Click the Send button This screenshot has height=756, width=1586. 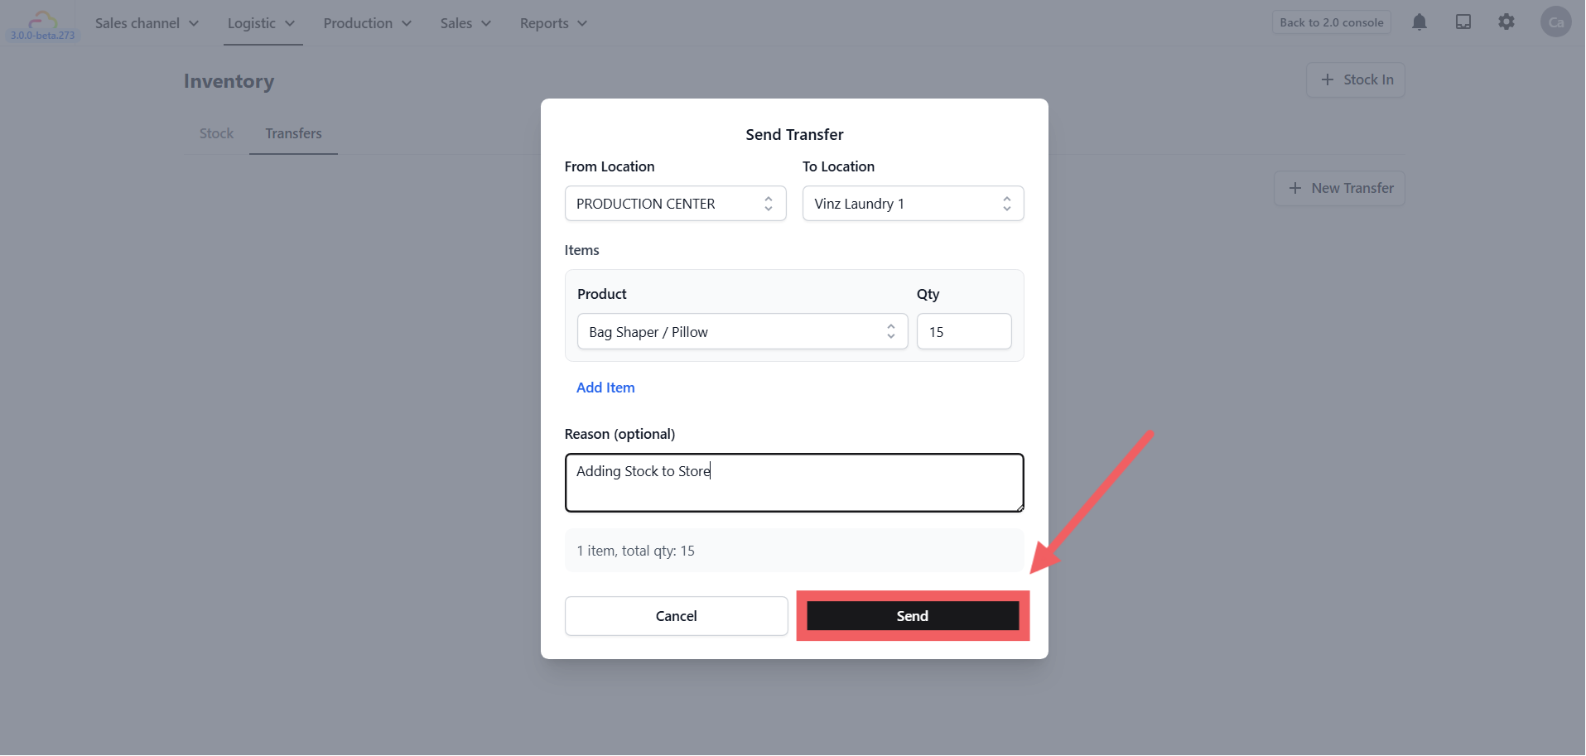pyautogui.click(x=913, y=615)
